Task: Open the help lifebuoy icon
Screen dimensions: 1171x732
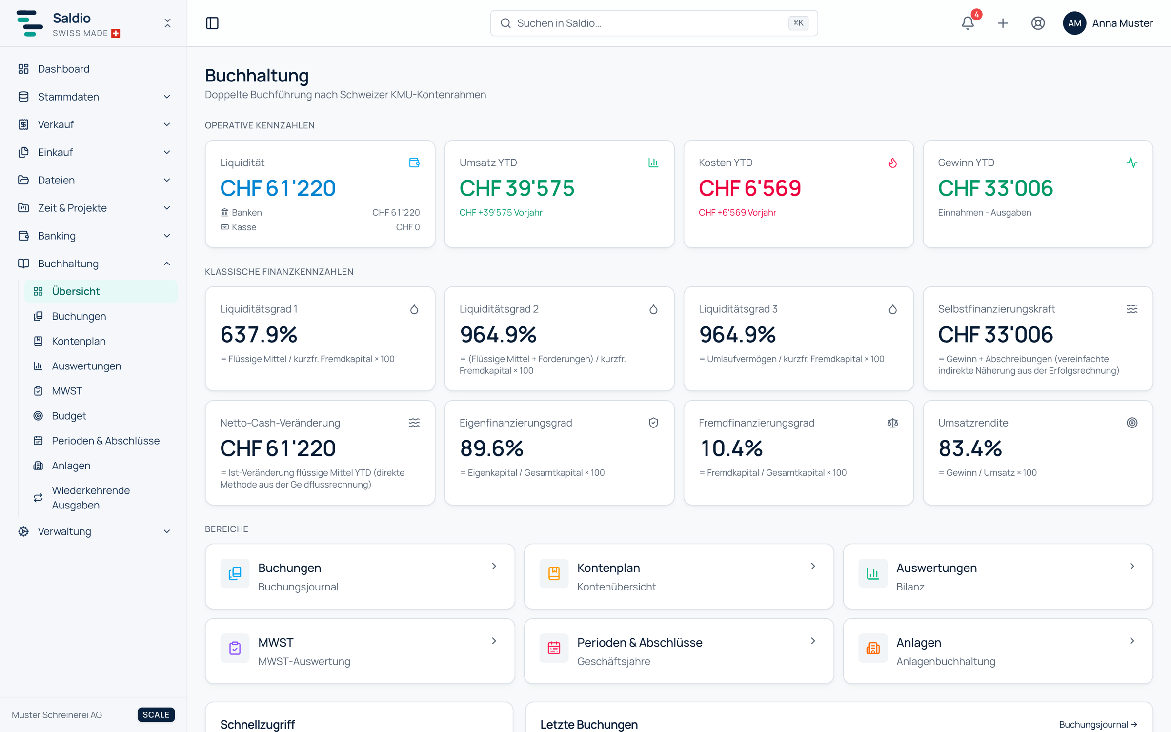Action: click(x=1038, y=23)
